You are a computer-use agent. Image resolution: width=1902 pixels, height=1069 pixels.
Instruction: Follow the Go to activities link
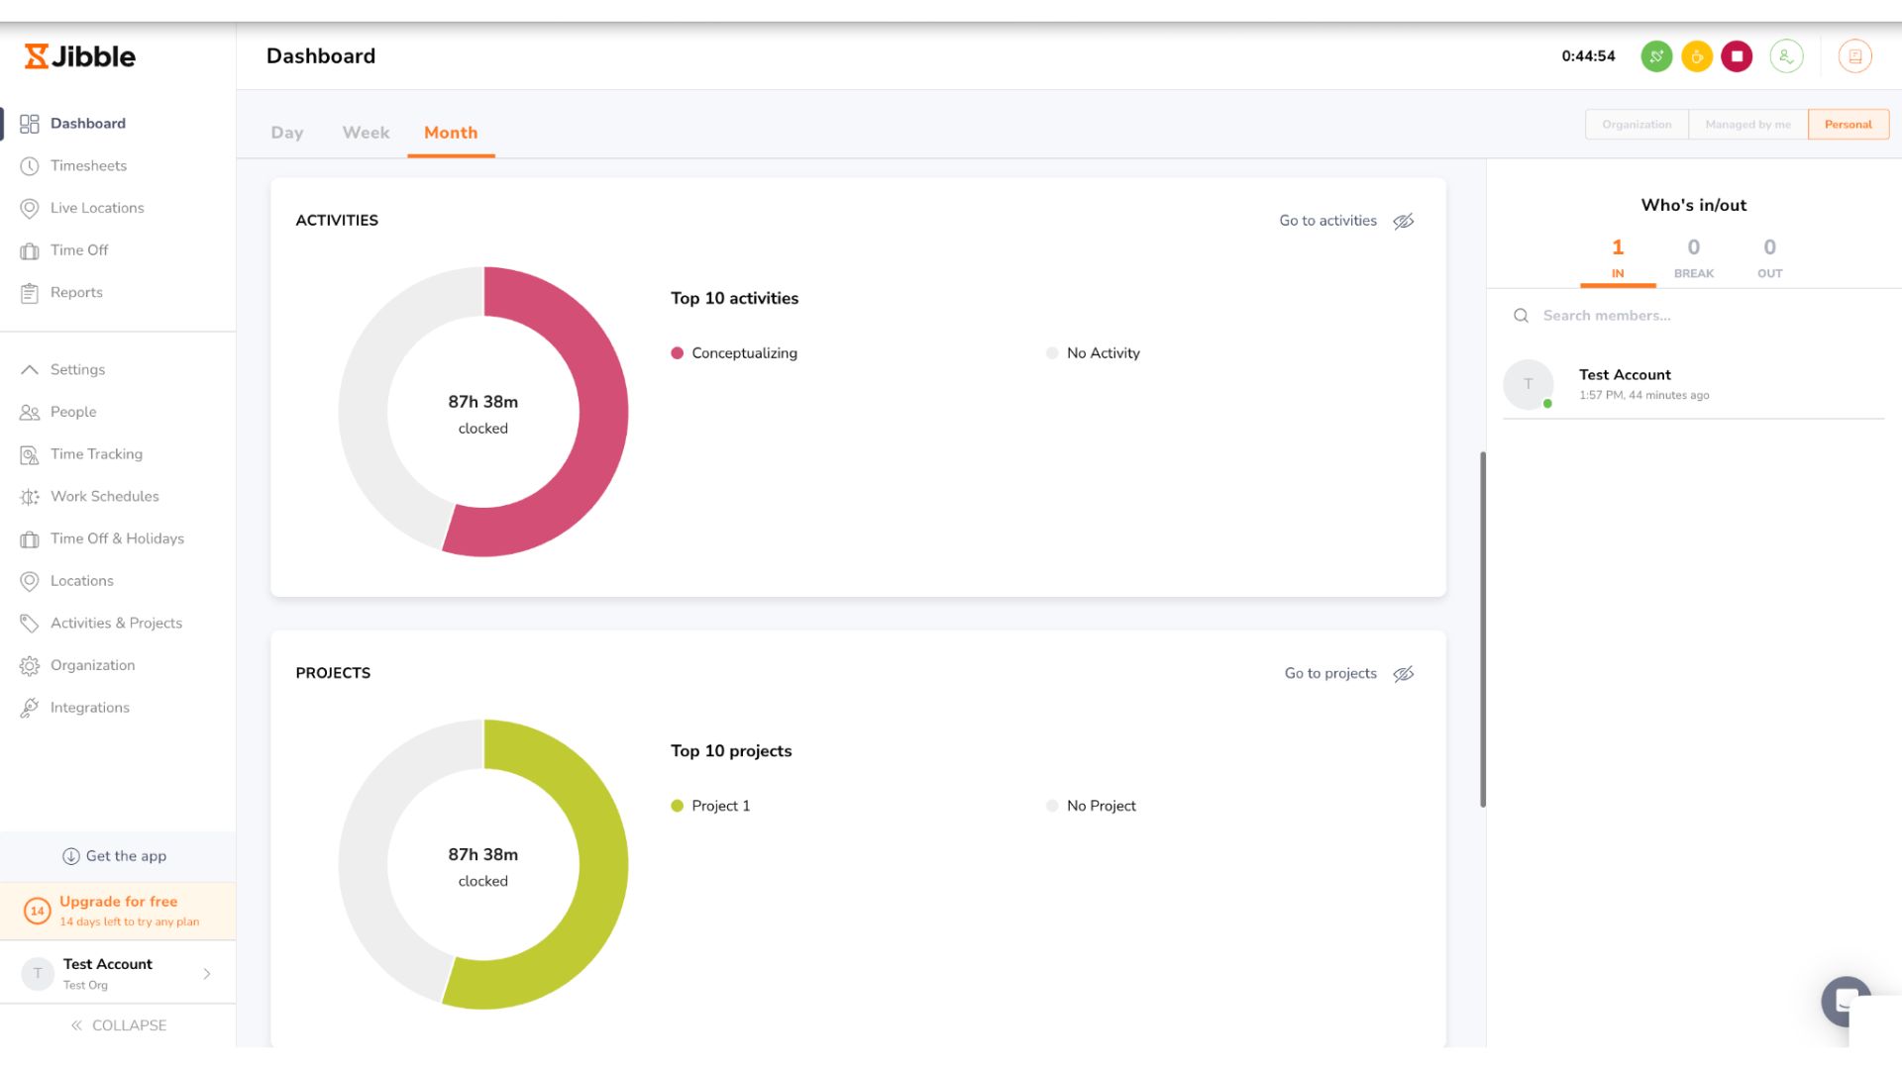point(1327,221)
